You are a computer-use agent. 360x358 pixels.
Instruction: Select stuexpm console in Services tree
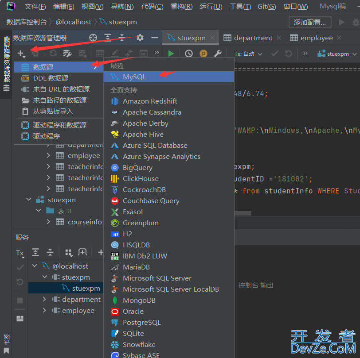pyautogui.click(x=66, y=288)
